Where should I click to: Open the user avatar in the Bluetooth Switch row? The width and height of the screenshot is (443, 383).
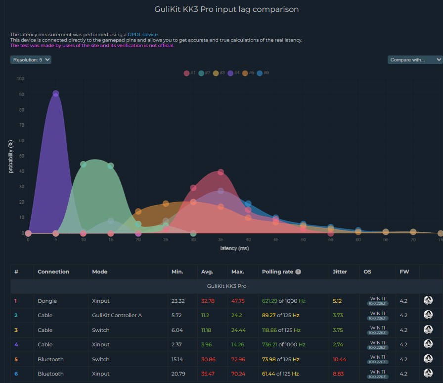tap(428, 359)
